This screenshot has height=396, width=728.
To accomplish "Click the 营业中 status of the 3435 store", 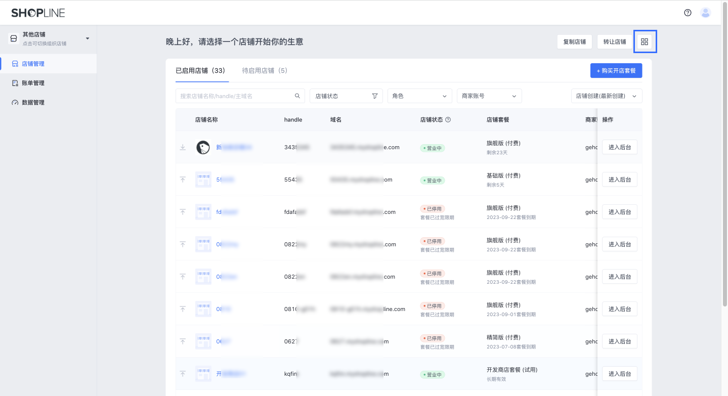I will coord(433,148).
